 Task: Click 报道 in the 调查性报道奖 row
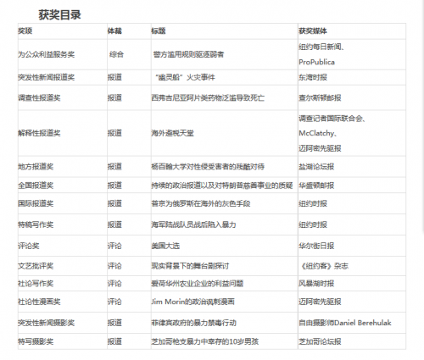(114, 97)
